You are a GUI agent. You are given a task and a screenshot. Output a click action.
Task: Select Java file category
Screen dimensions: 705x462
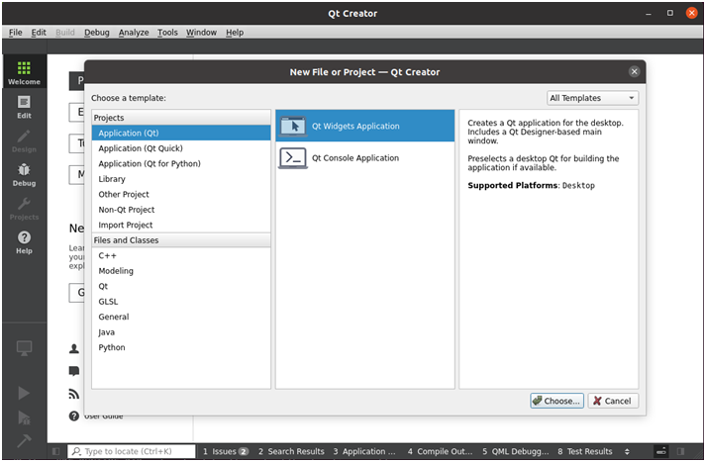pos(181,332)
